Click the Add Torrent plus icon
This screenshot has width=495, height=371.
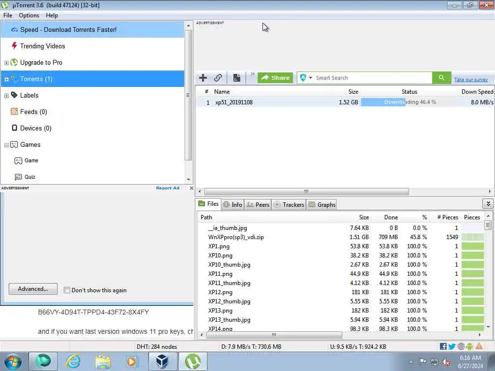pos(203,78)
